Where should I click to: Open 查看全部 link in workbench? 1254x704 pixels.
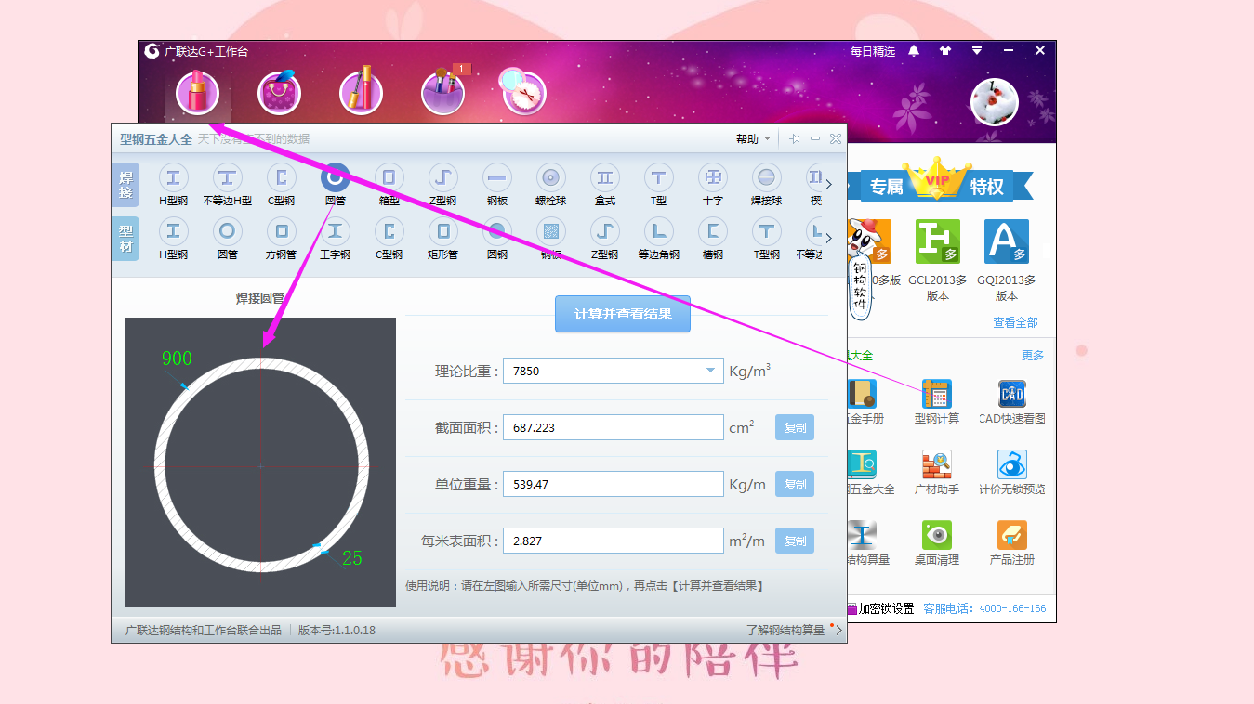1015,322
